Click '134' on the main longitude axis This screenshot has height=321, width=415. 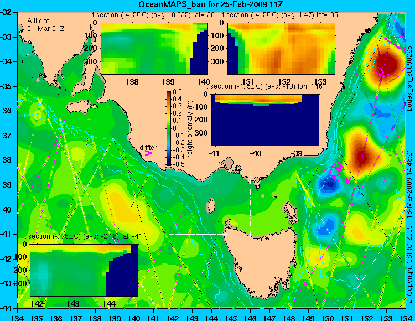[x=18, y=317]
